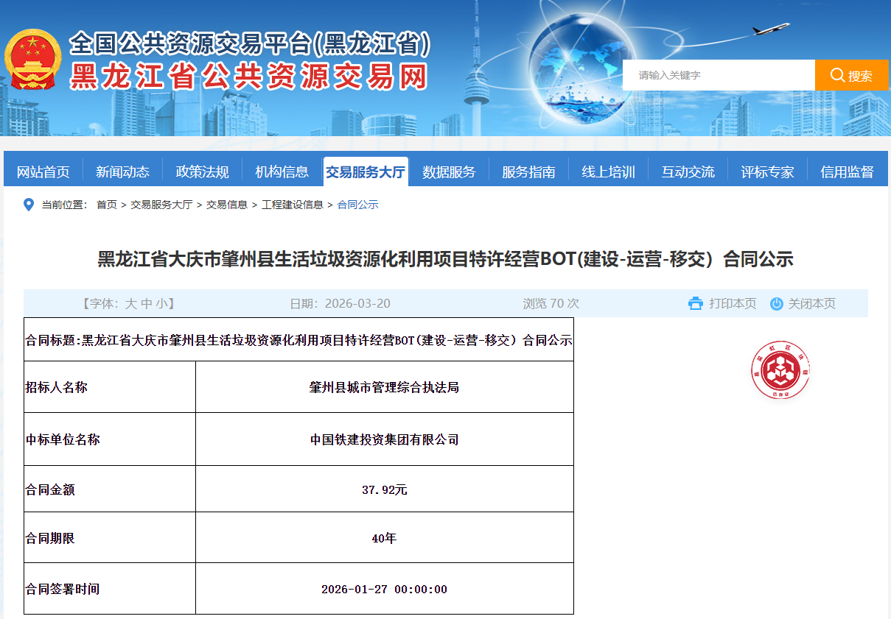Click the 工程建设信息 breadcrumb link
Image resolution: width=891 pixels, height=619 pixels.
[x=292, y=205]
